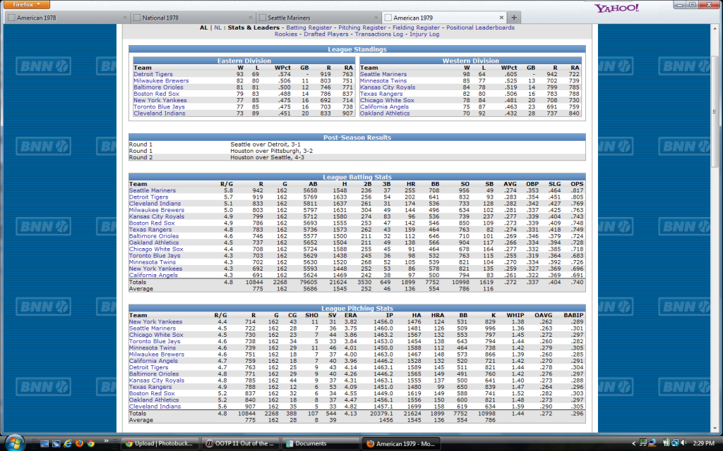Open Kansas City Royals in League Batting Stats
Image resolution: width=723 pixels, height=451 pixels.
click(156, 216)
